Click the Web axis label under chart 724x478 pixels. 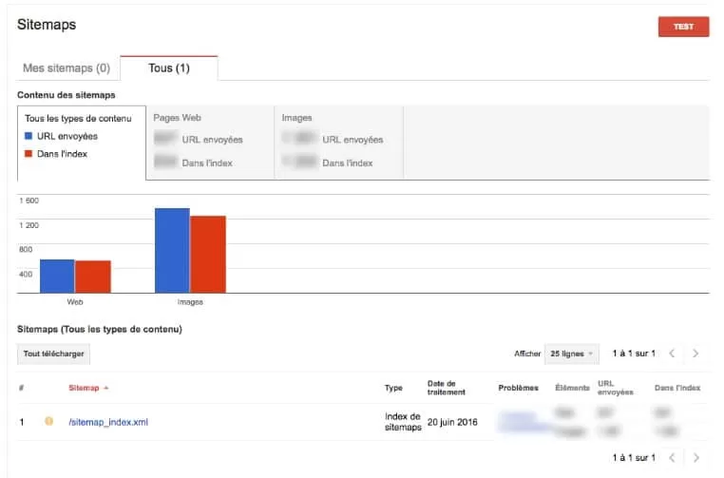[x=75, y=302]
